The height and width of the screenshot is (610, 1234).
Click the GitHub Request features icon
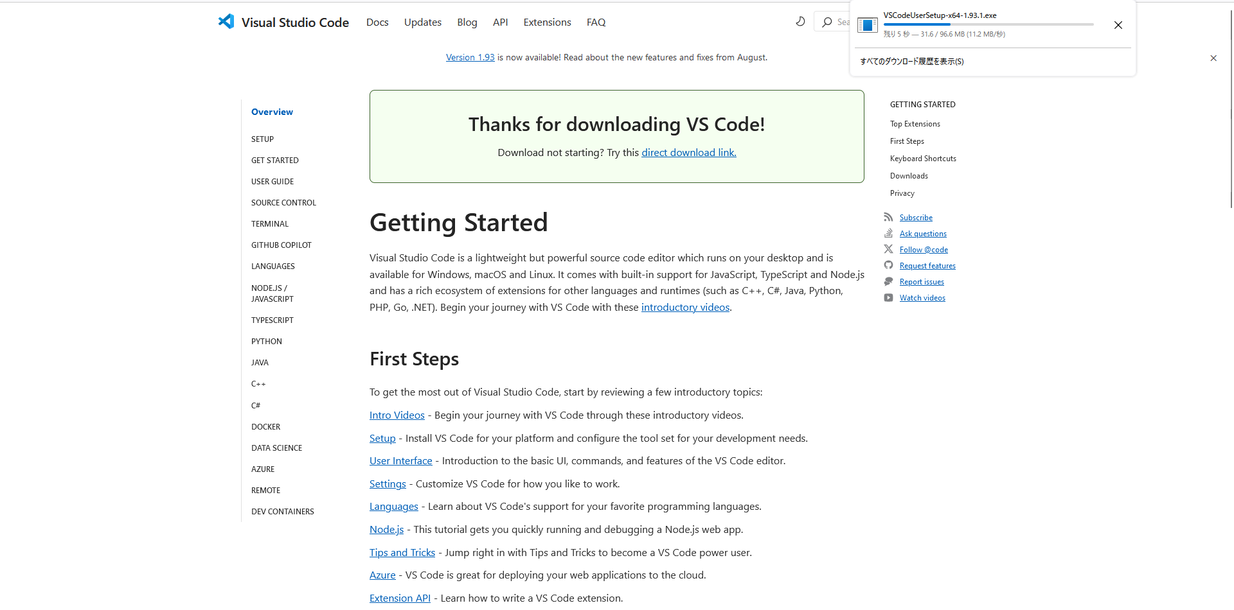(x=888, y=265)
